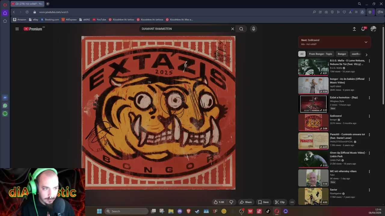Open Opera ad blocker shield icon

tap(332, 12)
